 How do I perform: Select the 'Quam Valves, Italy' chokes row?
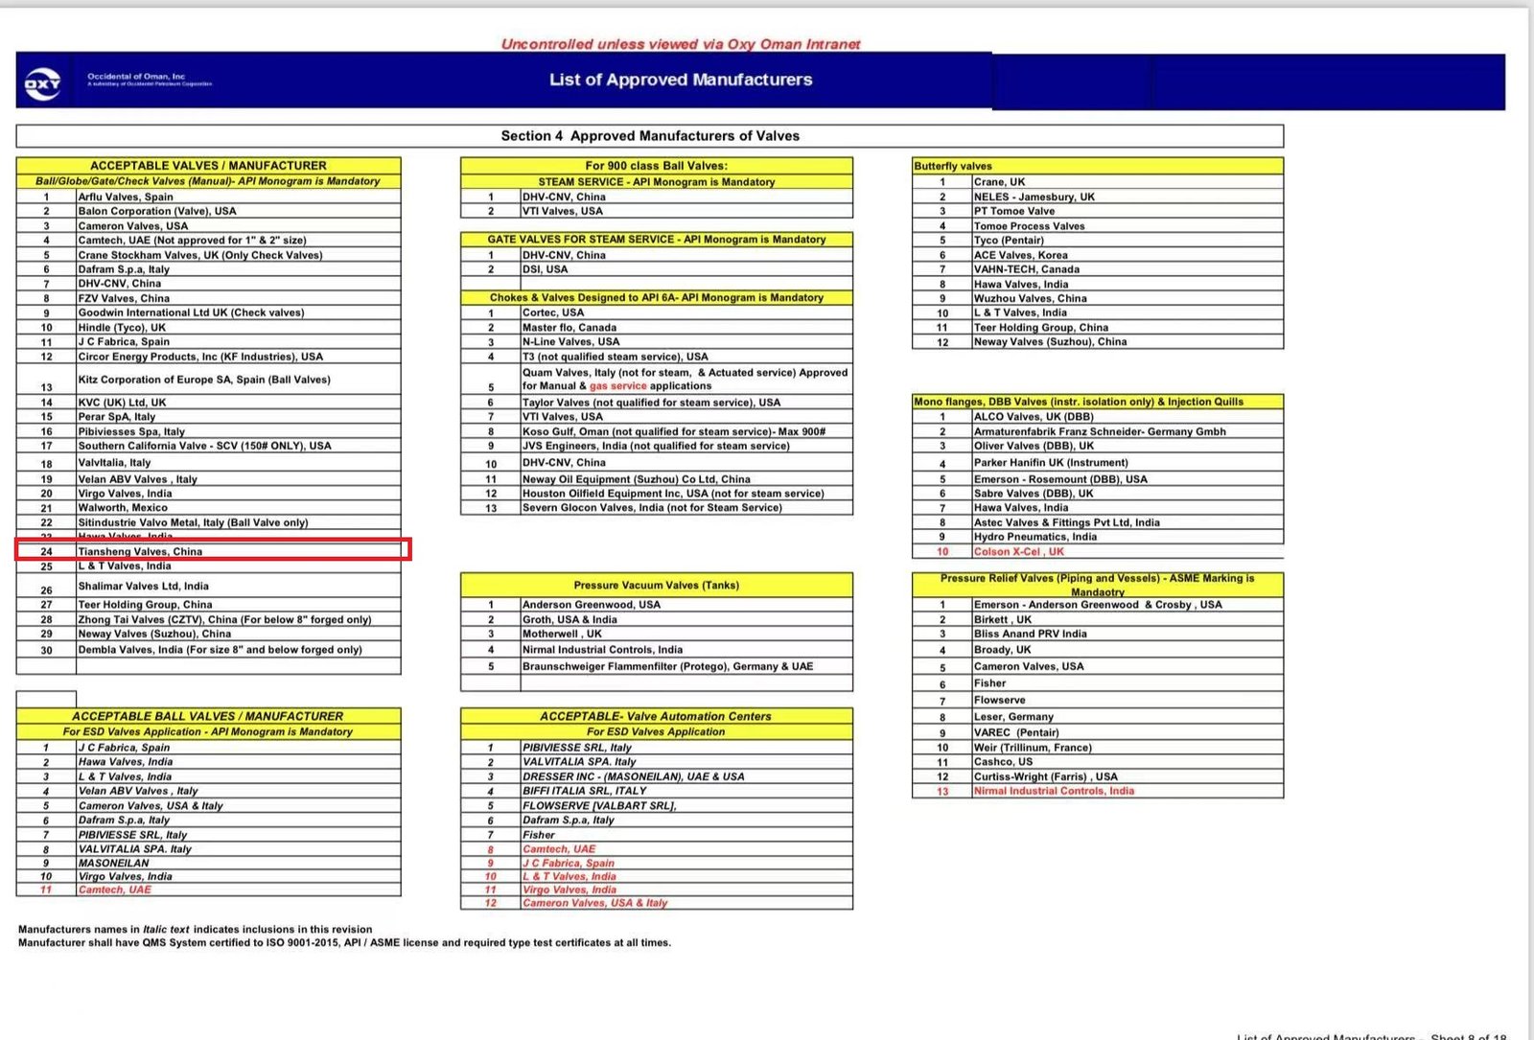coord(657,379)
